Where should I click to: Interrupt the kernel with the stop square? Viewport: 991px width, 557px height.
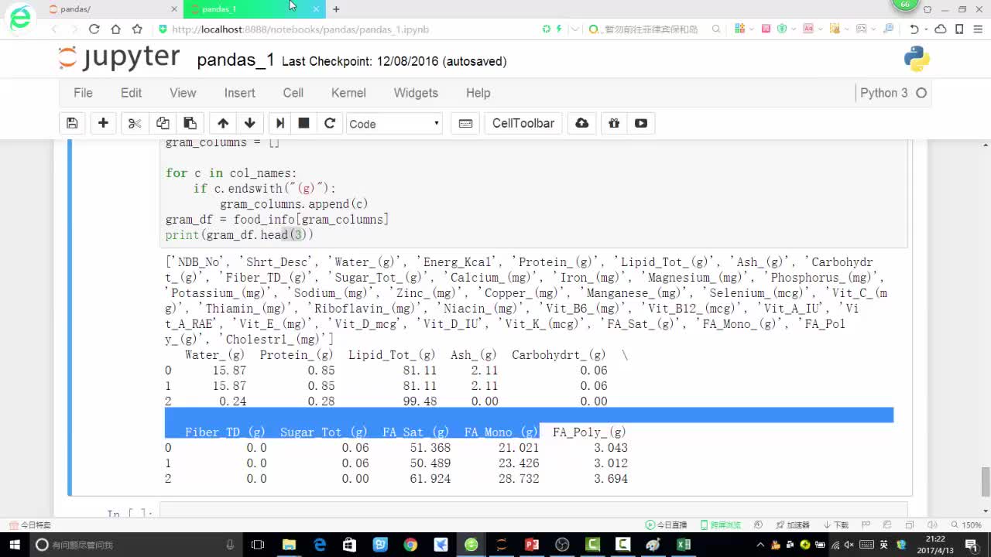coord(304,123)
